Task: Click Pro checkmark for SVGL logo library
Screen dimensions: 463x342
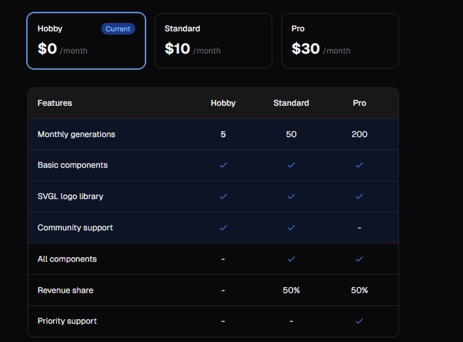Action: coord(359,196)
